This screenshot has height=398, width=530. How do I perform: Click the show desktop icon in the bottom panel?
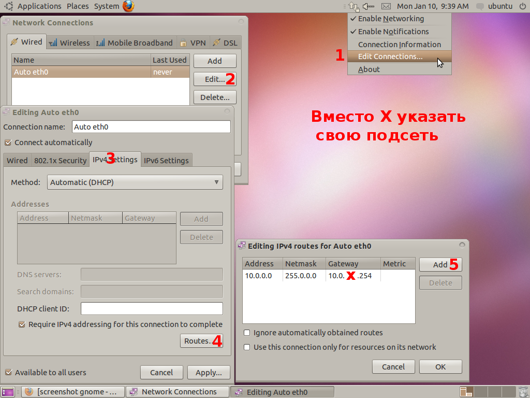tap(8, 392)
